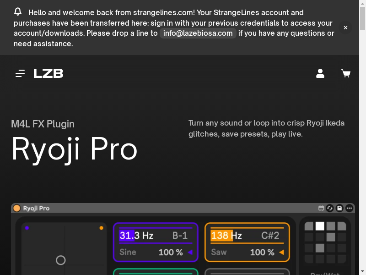
Task: Toggle the white cell in the grid
Action: coord(320,226)
